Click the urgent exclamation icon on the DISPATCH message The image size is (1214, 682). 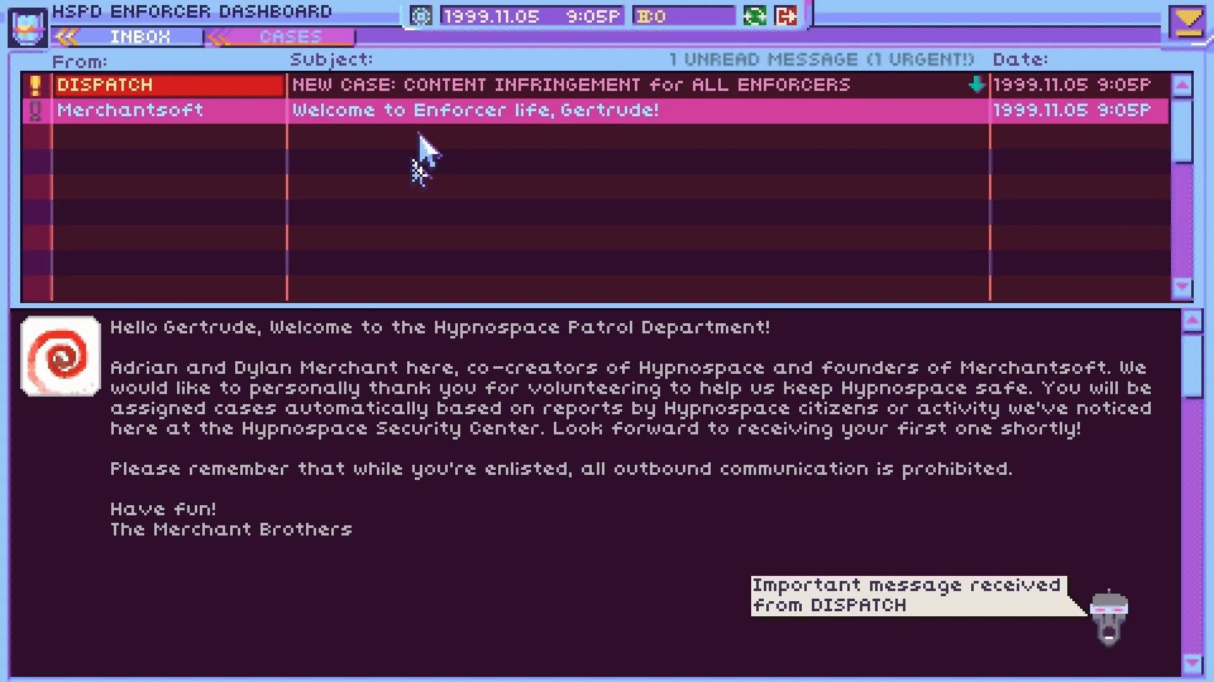[x=35, y=85]
